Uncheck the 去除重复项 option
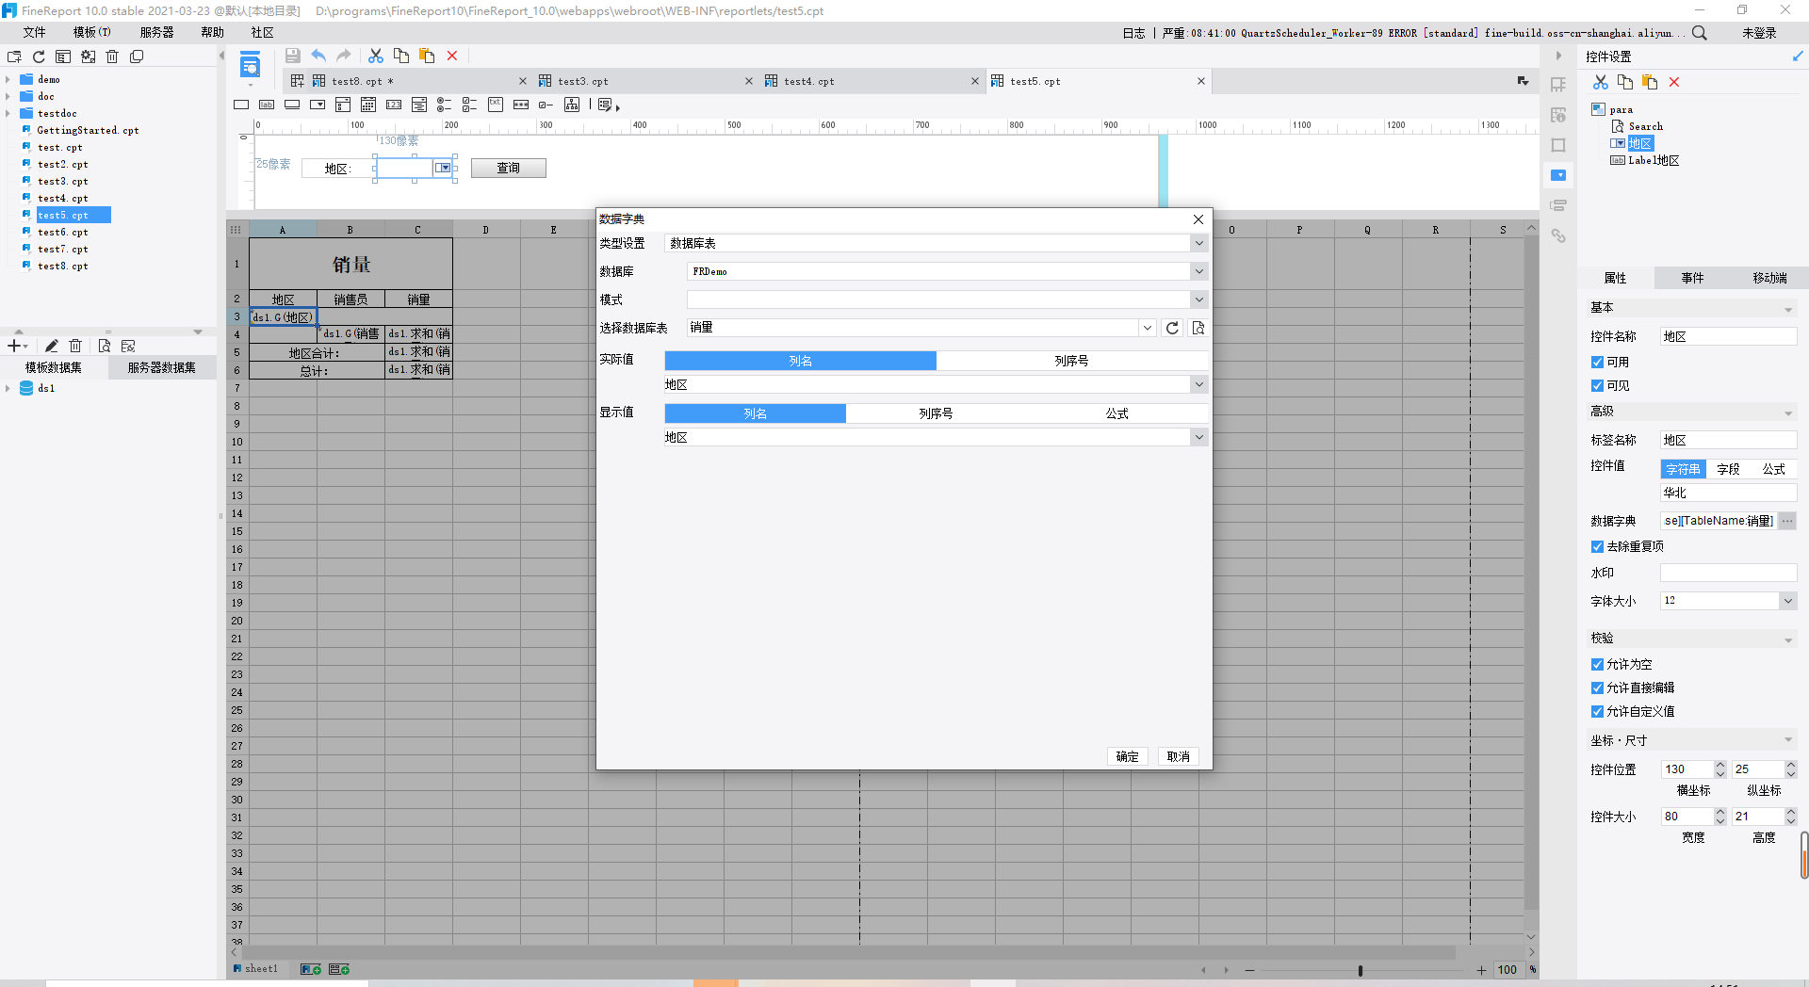The width and height of the screenshot is (1809, 987). pos(1597,546)
